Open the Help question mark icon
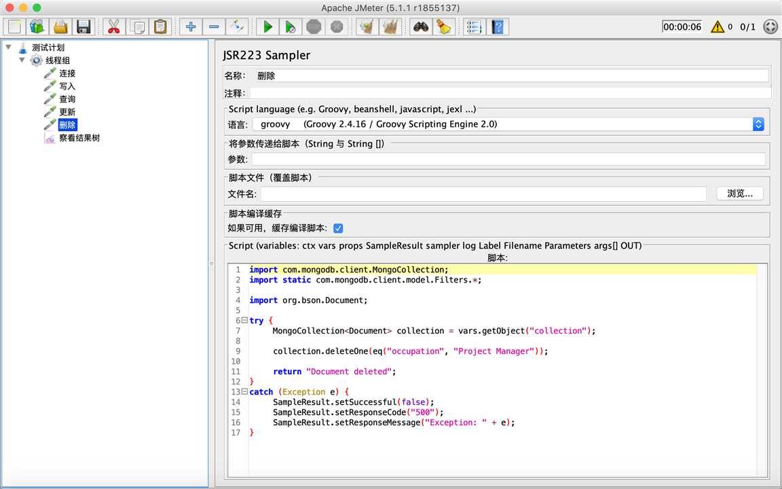Viewport: 782px width, 489px height. pos(498,26)
